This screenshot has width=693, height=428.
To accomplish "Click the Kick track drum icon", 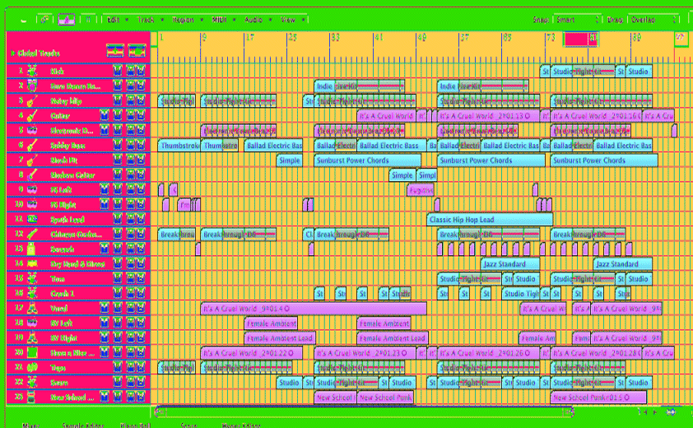I will click(x=33, y=72).
